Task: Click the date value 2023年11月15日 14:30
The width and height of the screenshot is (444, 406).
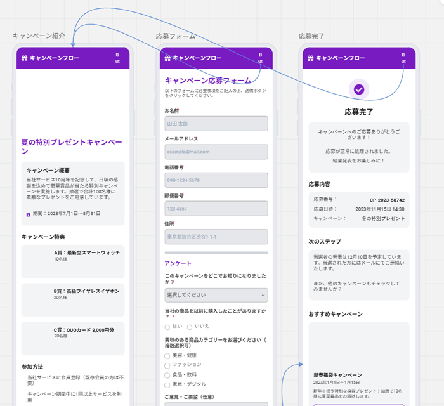Action: pyautogui.click(x=380, y=209)
